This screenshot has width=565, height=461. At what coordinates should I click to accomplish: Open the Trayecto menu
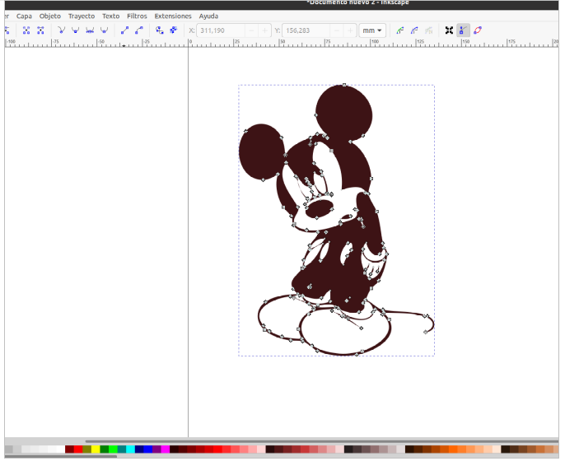point(81,16)
